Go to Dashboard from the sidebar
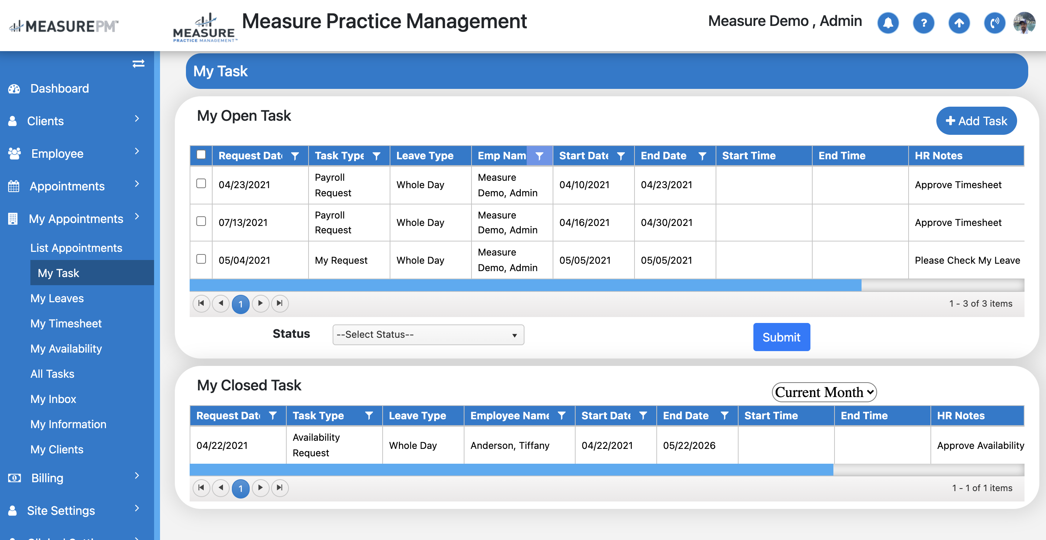Screen dimensions: 1046x540 point(59,89)
